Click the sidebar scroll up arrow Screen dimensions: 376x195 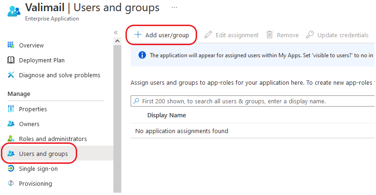(x=117, y=41)
